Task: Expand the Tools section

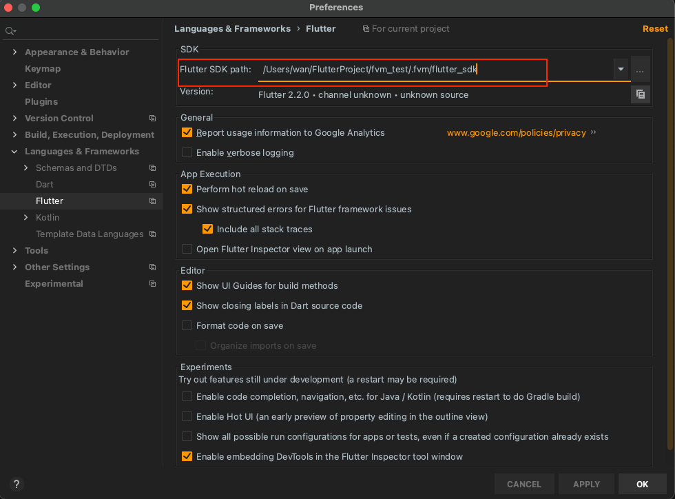Action: coord(14,250)
